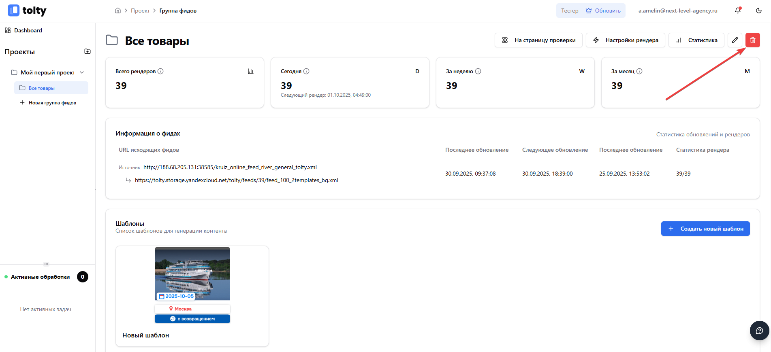Click Активные обработки counter badge

(x=83, y=277)
